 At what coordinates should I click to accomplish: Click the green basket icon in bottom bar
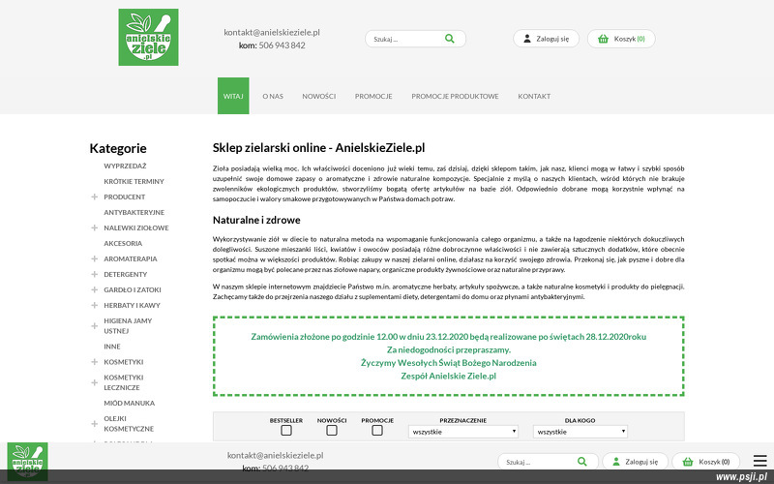tap(688, 462)
